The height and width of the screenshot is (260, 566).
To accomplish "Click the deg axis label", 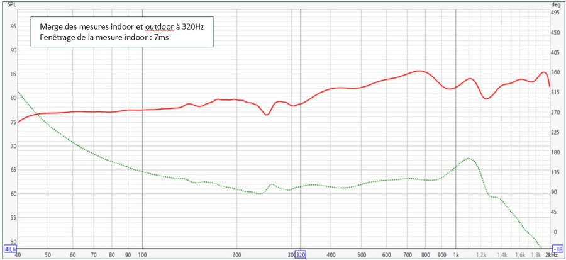I will coord(555,4).
